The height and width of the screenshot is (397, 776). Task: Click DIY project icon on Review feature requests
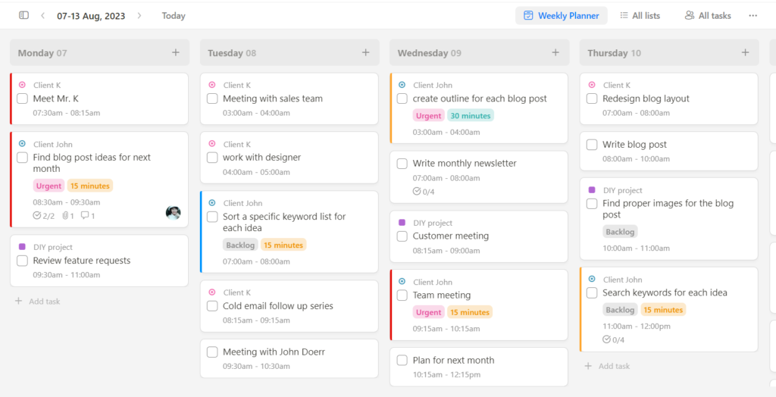tap(22, 246)
